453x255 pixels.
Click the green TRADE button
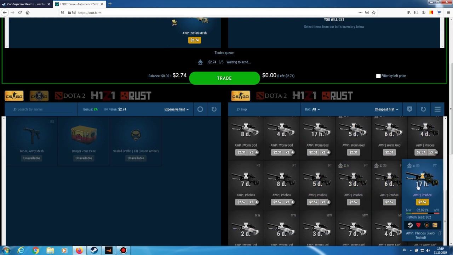224,78
